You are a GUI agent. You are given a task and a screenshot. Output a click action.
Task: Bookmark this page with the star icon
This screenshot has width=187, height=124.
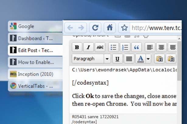(x=124, y=28)
